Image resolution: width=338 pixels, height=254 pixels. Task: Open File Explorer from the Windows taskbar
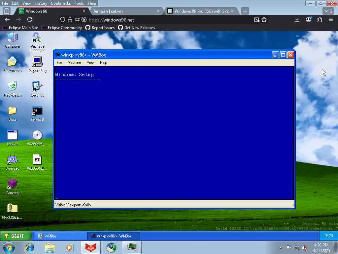click(x=50, y=247)
